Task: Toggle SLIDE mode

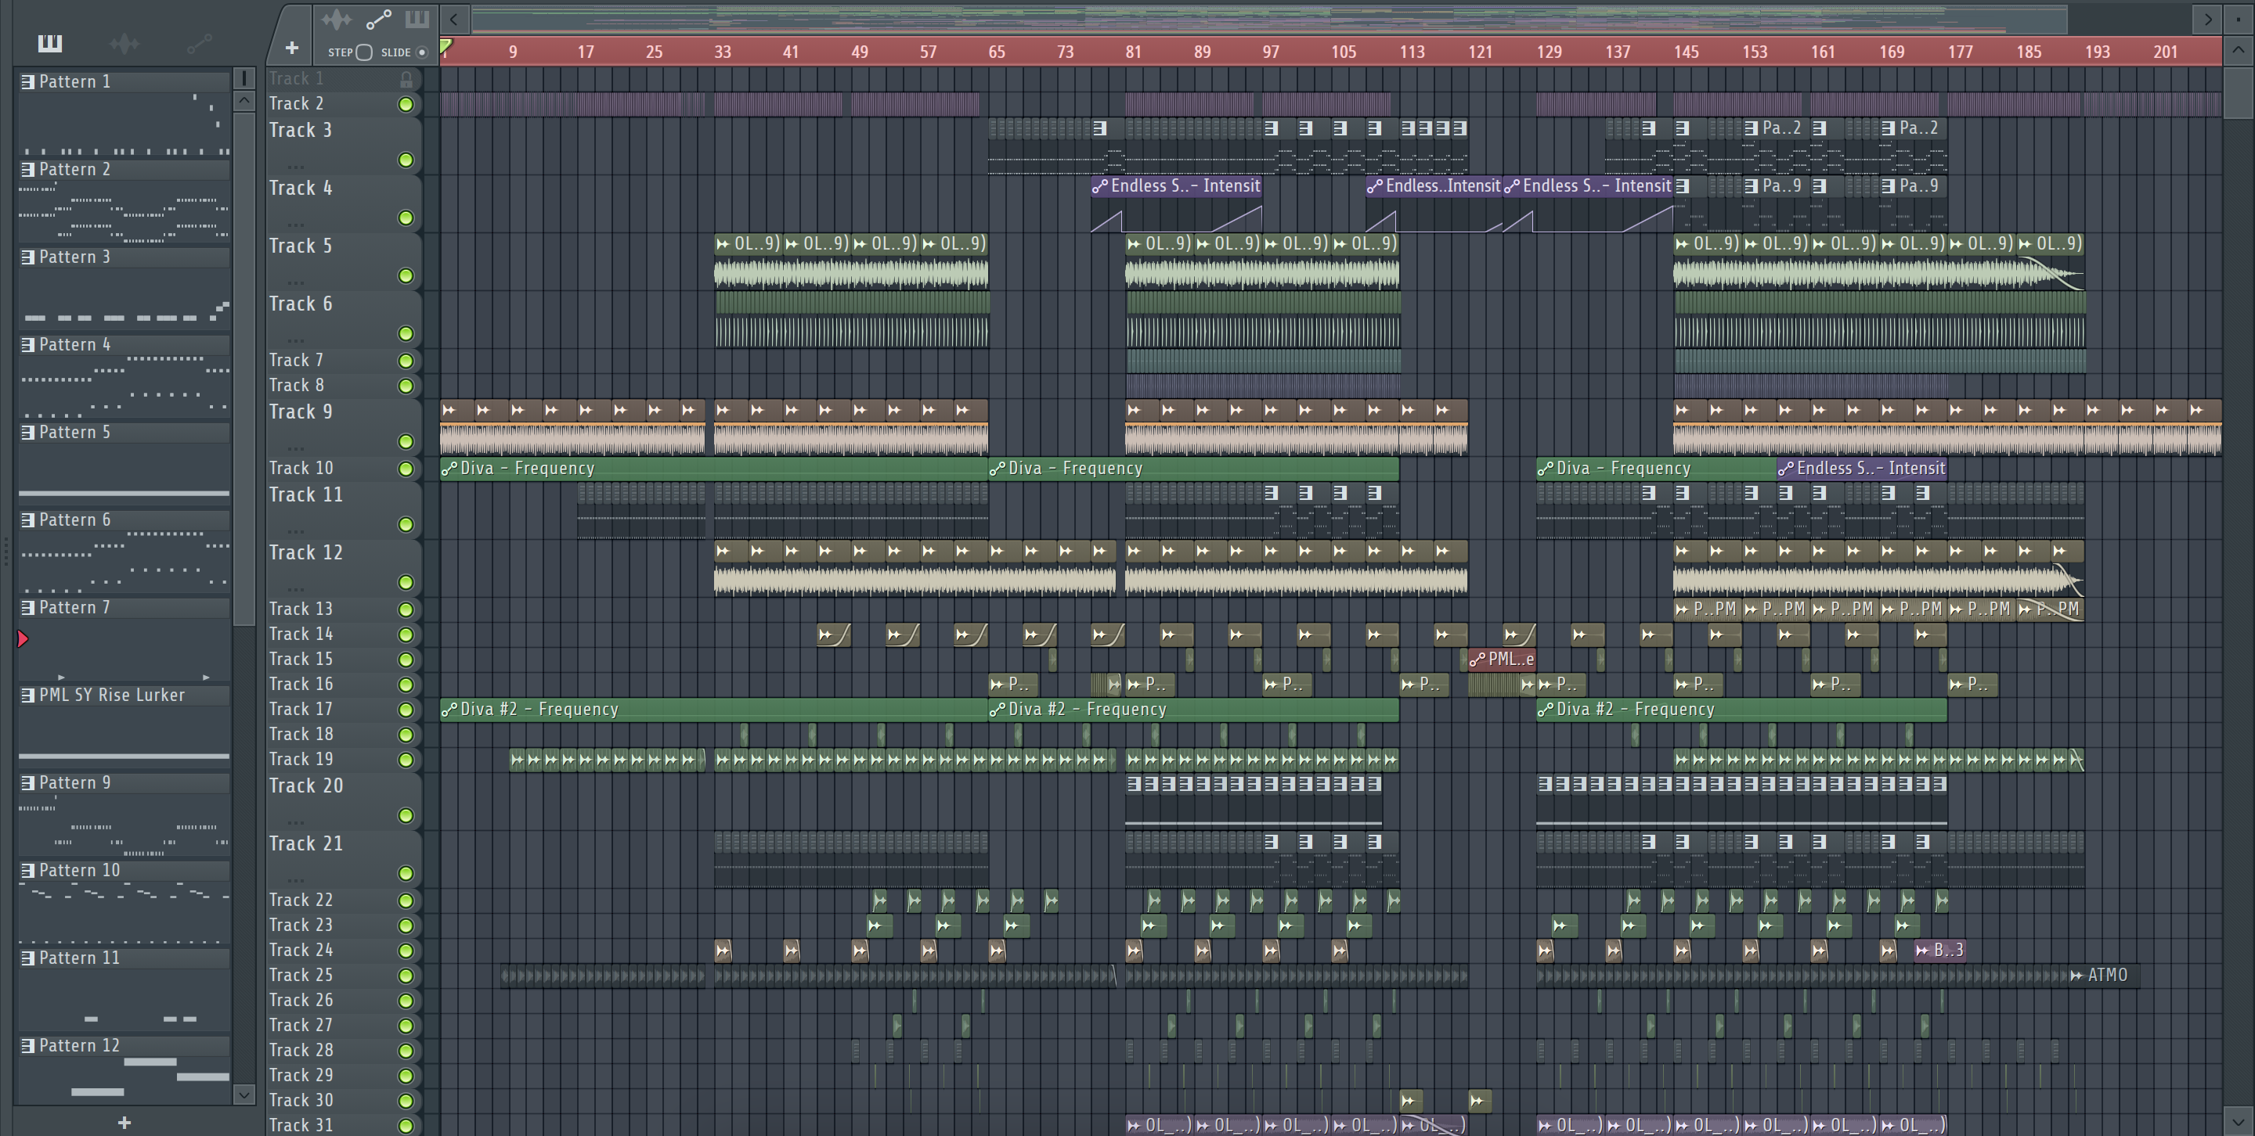Action: (x=422, y=52)
